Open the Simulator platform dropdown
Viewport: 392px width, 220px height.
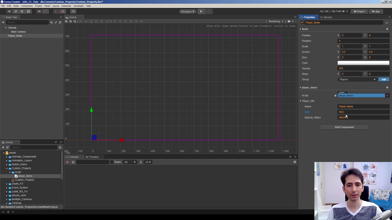click(x=187, y=11)
